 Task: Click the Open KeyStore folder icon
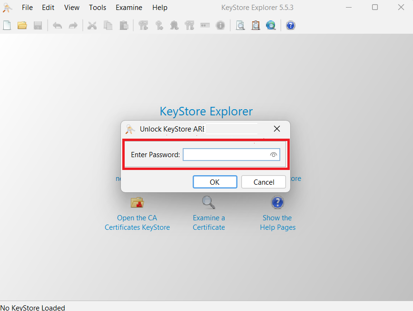click(22, 25)
